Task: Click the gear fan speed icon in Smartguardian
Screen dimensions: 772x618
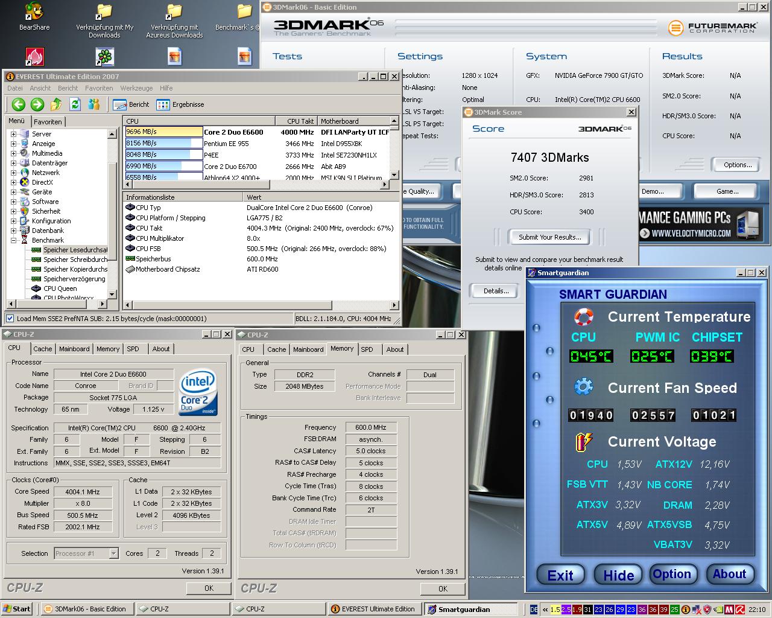Action: pyautogui.click(x=583, y=387)
